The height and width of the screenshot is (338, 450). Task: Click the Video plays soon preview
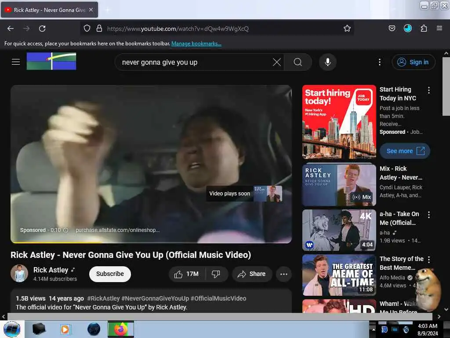pyautogui.click(x=244, y=194)
